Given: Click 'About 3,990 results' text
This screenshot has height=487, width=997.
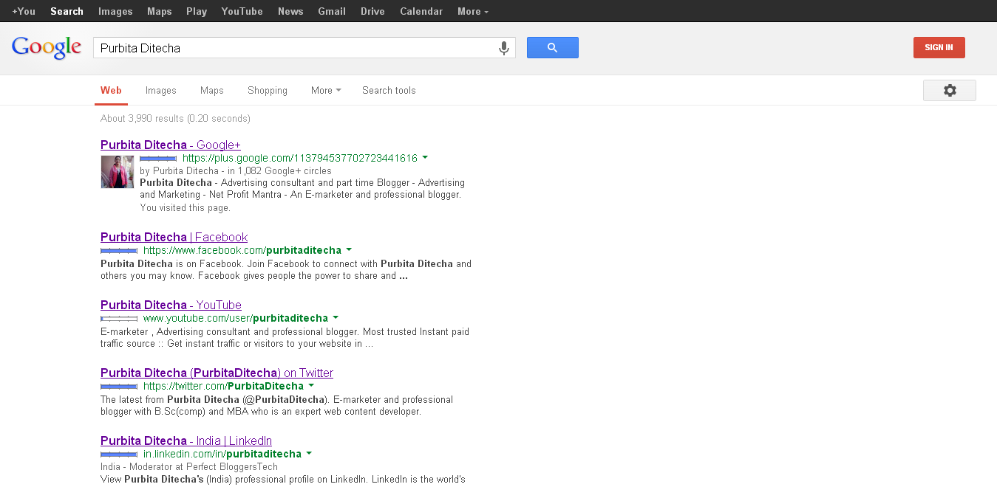Looking at the screenshot, I should (x=143, y=118).
